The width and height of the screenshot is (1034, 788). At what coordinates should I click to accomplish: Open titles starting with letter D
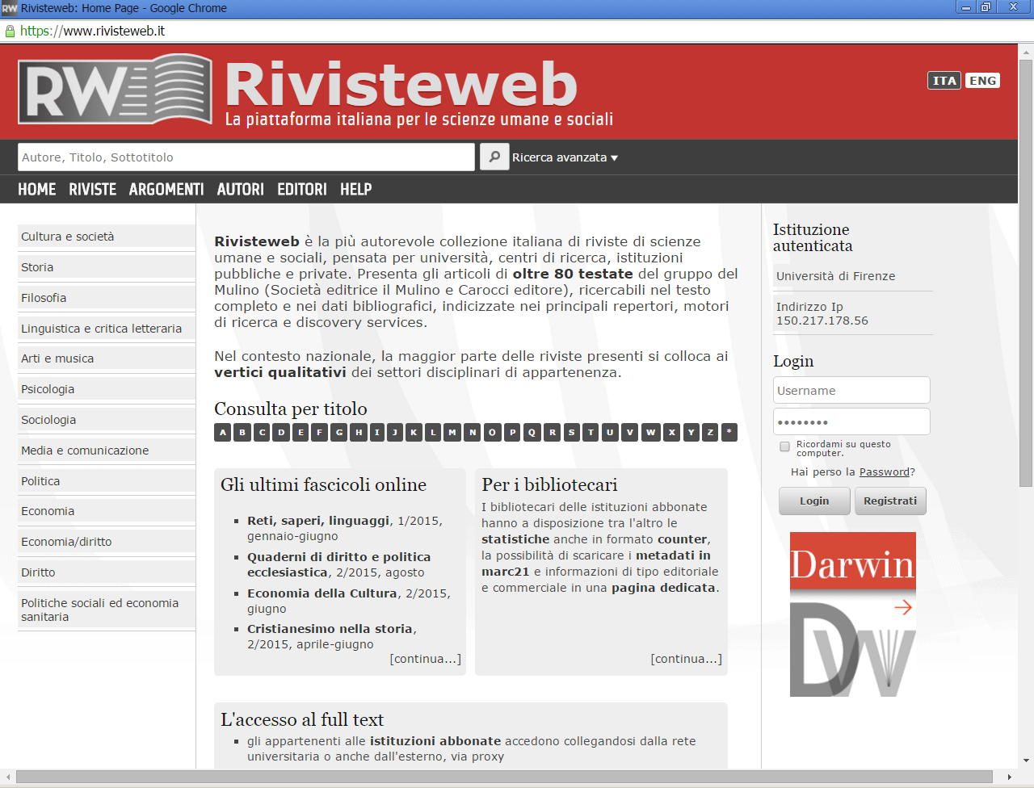281,432
